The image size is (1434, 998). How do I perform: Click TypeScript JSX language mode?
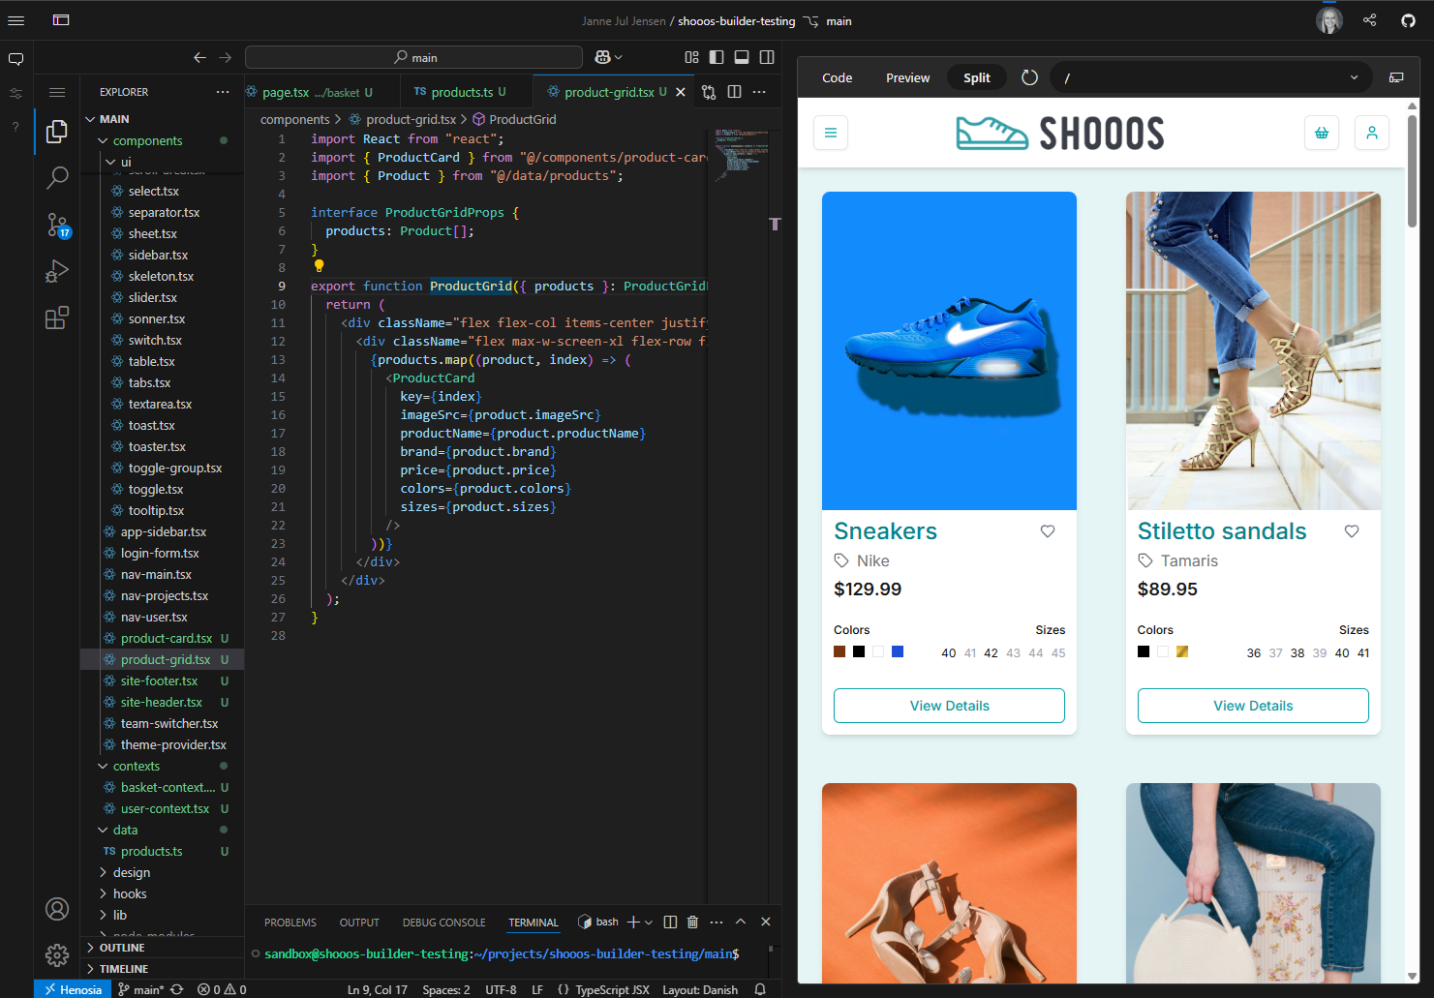coord(612,989)
